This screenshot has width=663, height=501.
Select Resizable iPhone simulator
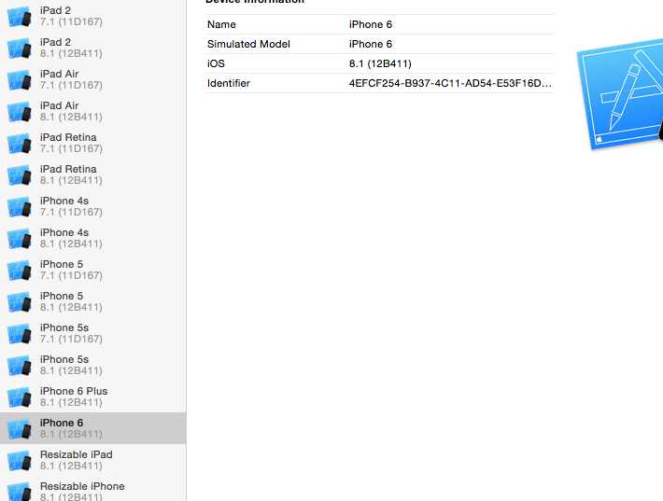(93, 489)
